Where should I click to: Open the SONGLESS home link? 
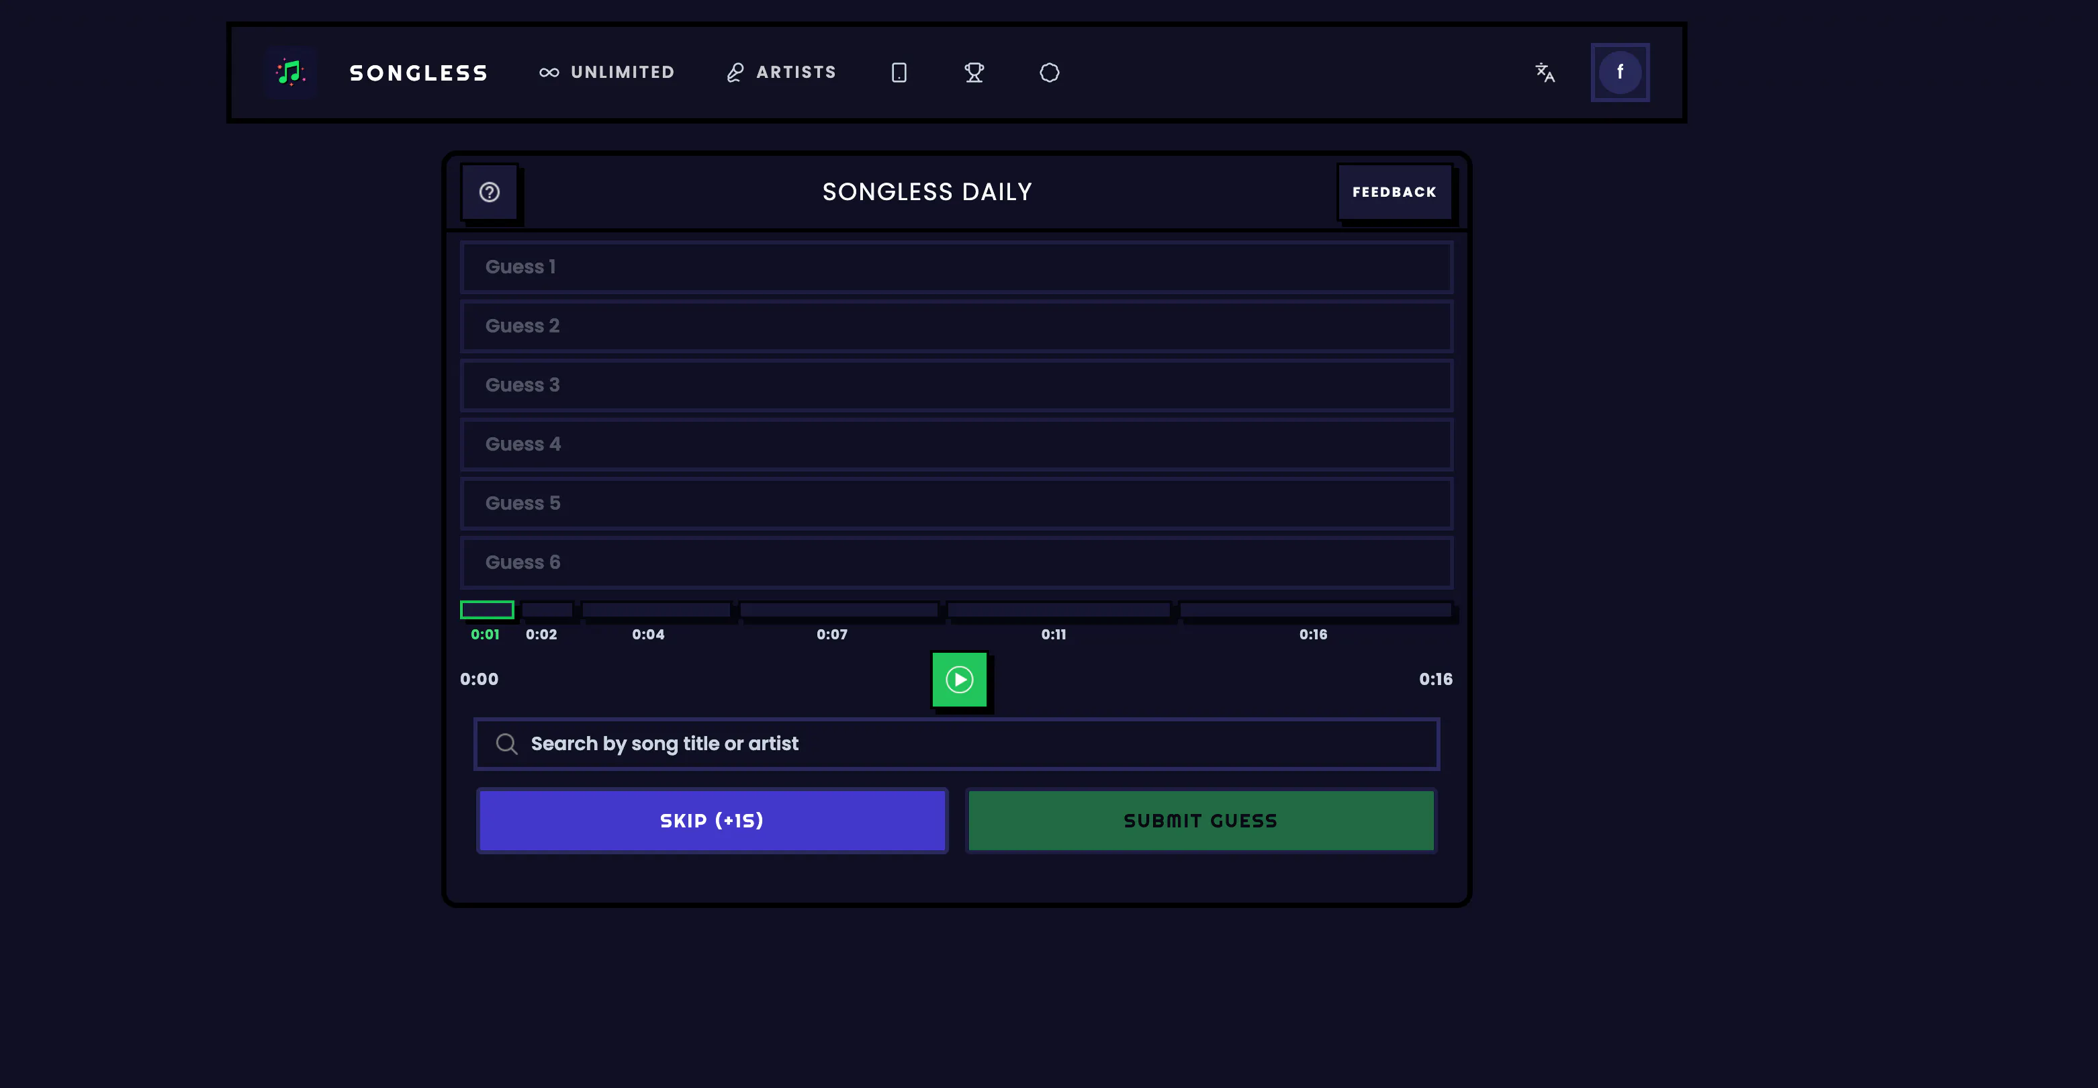(418, 73)
